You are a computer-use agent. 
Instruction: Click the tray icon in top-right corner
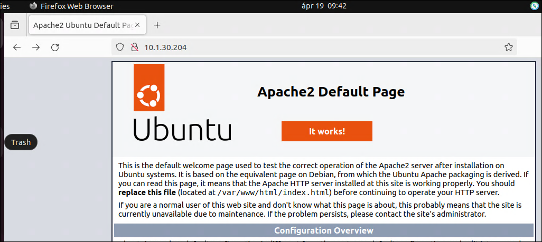(535, 6)
